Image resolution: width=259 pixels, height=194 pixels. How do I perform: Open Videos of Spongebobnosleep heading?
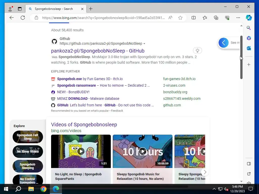[84, 125]
